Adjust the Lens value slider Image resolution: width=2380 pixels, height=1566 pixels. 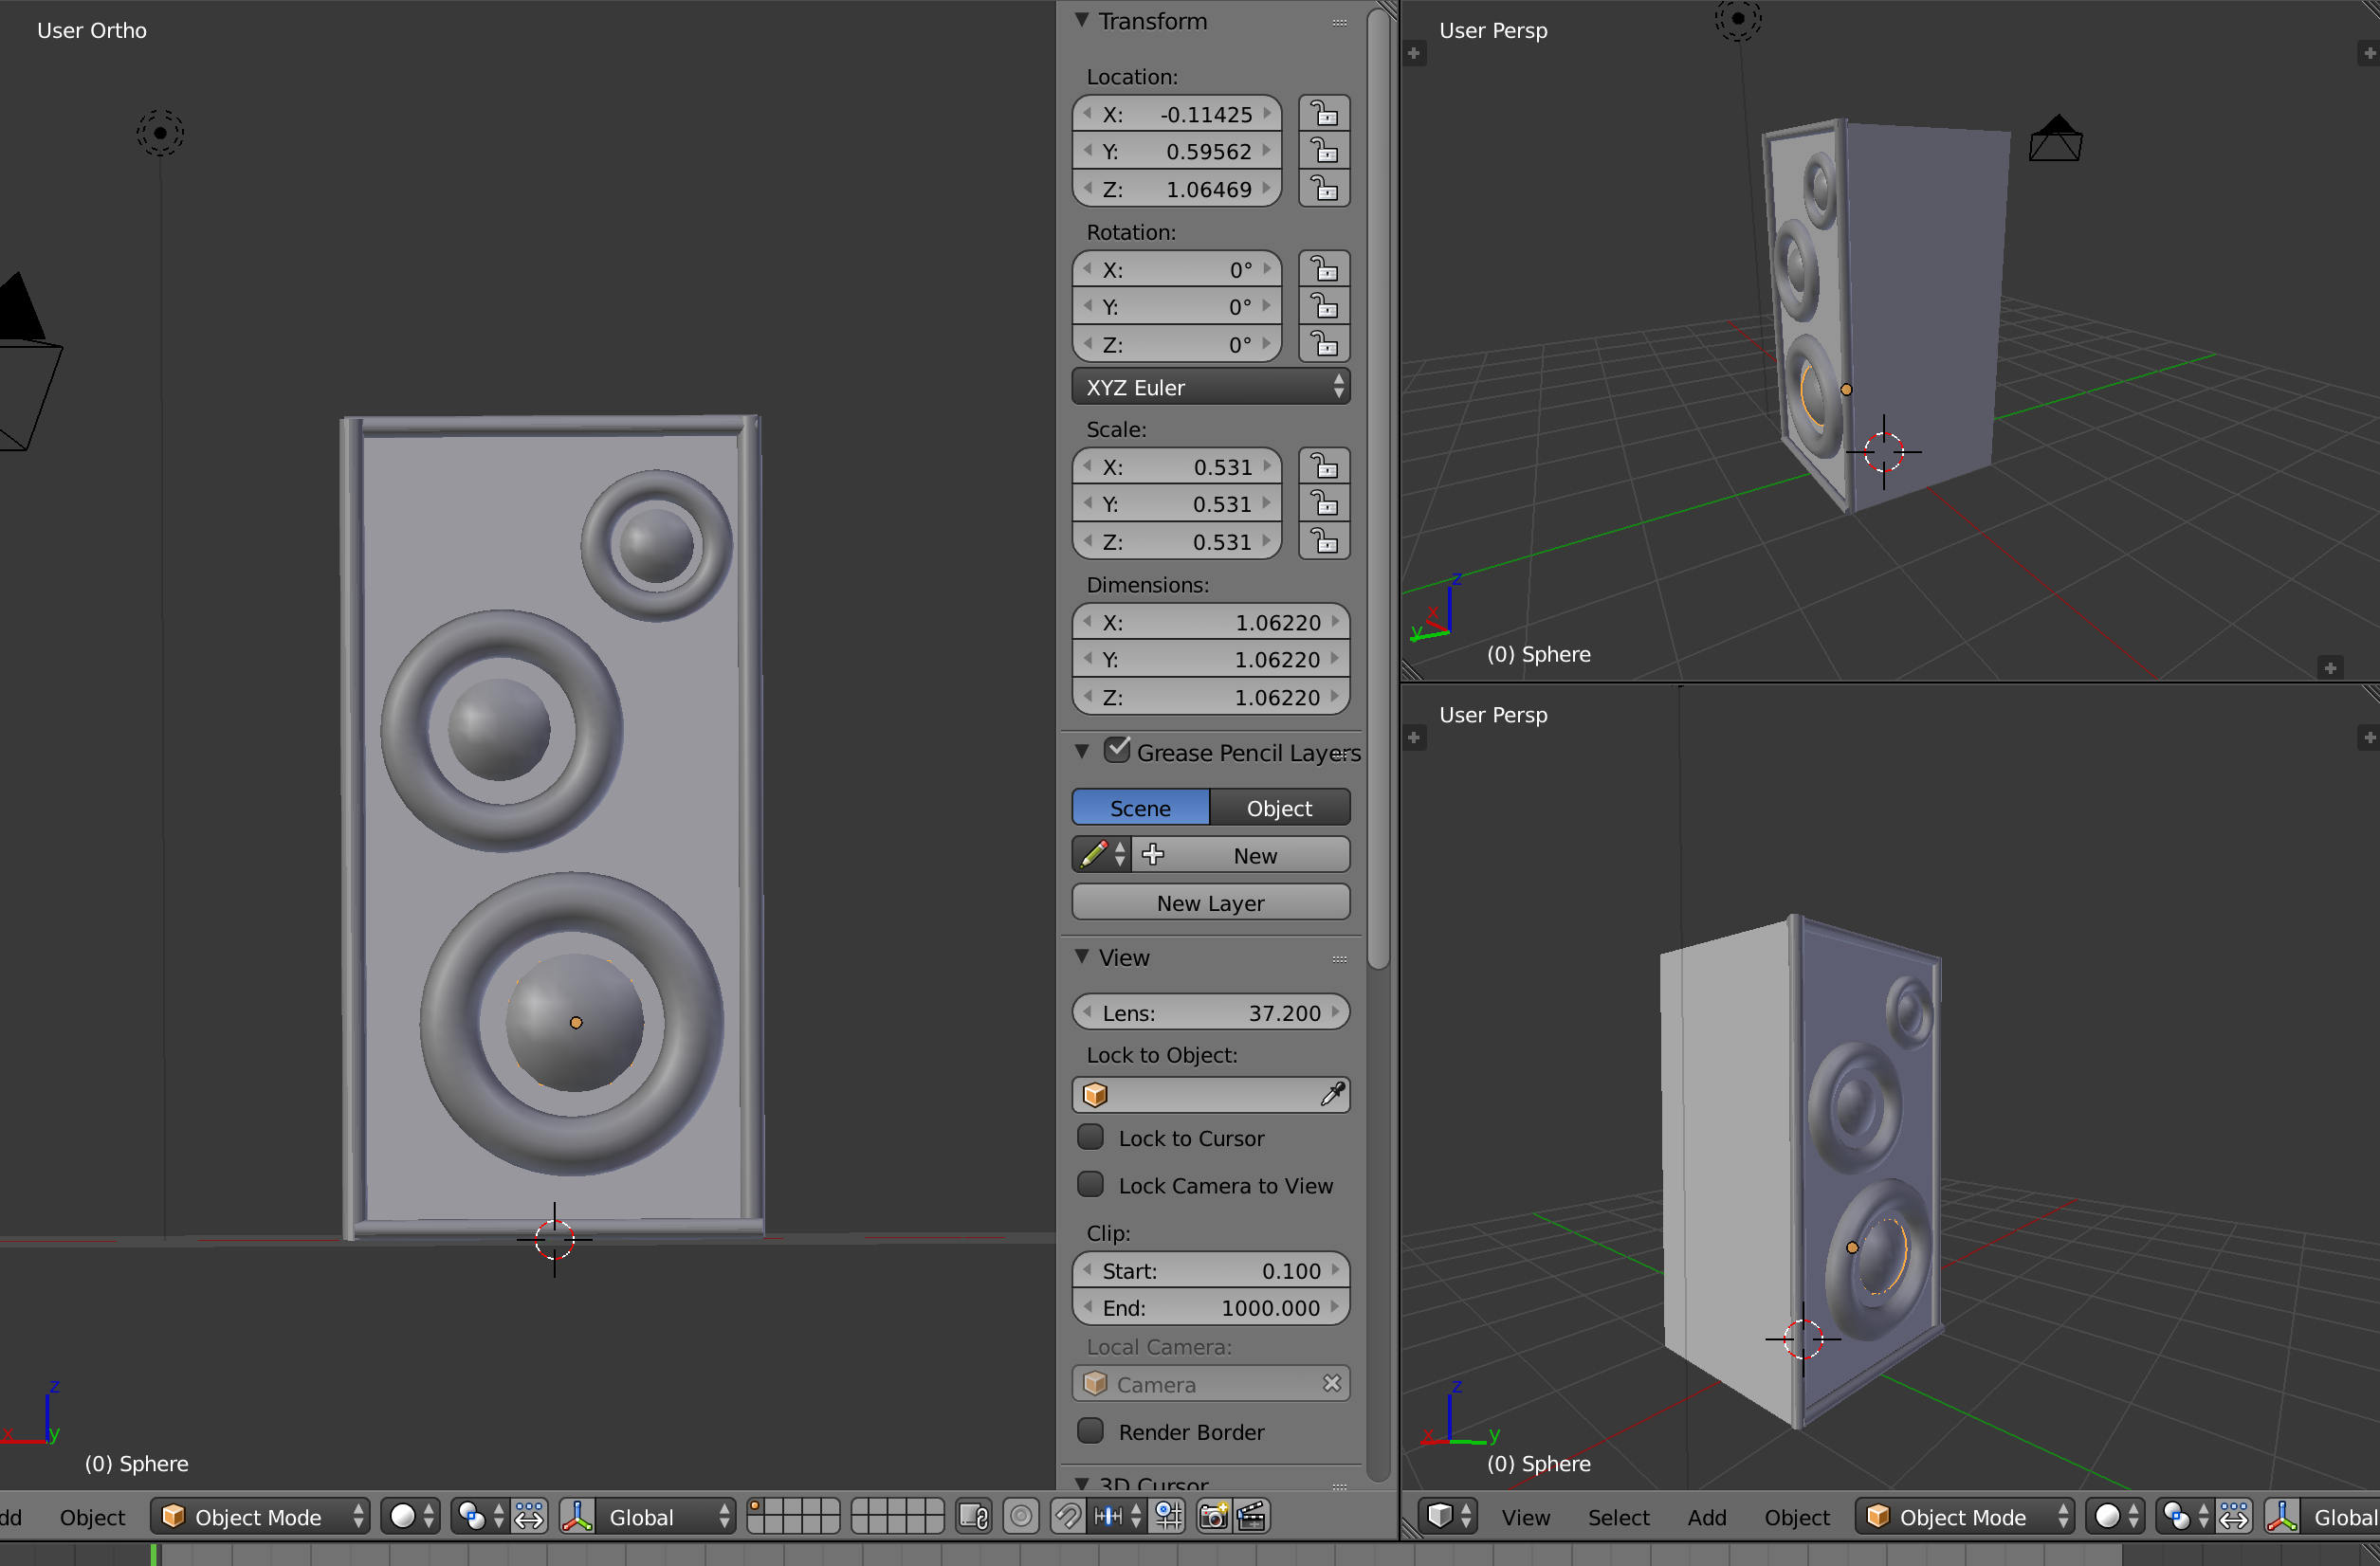[x=1211, y=1012]
